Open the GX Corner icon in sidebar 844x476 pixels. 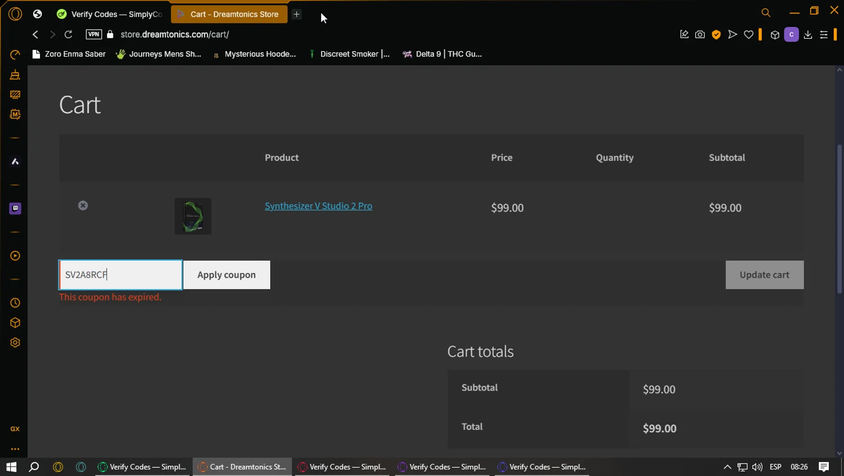point(15,429)
